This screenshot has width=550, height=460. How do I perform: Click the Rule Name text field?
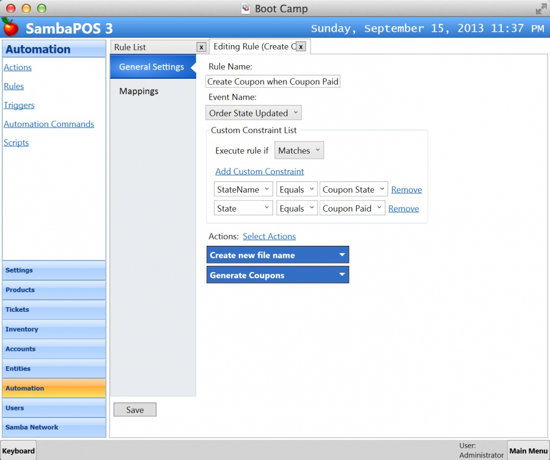(273, 82)
